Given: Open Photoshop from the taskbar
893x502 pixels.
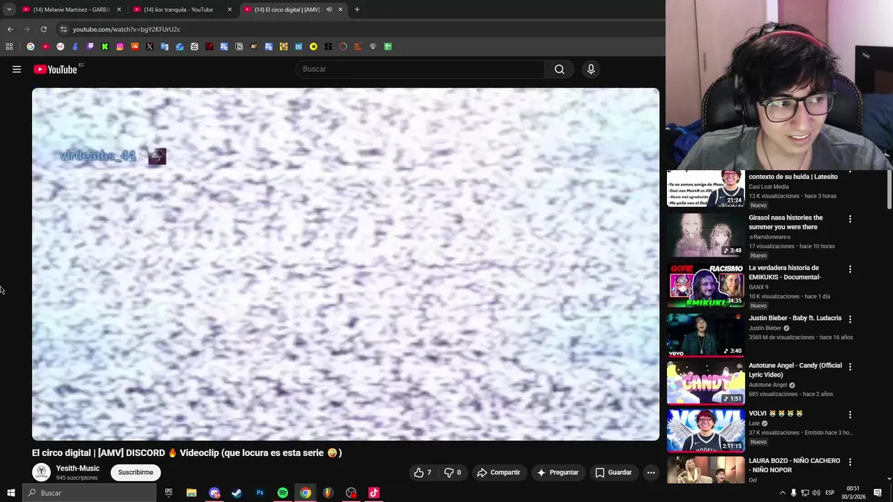Looking at the screenshot, I should coord(260,493).
